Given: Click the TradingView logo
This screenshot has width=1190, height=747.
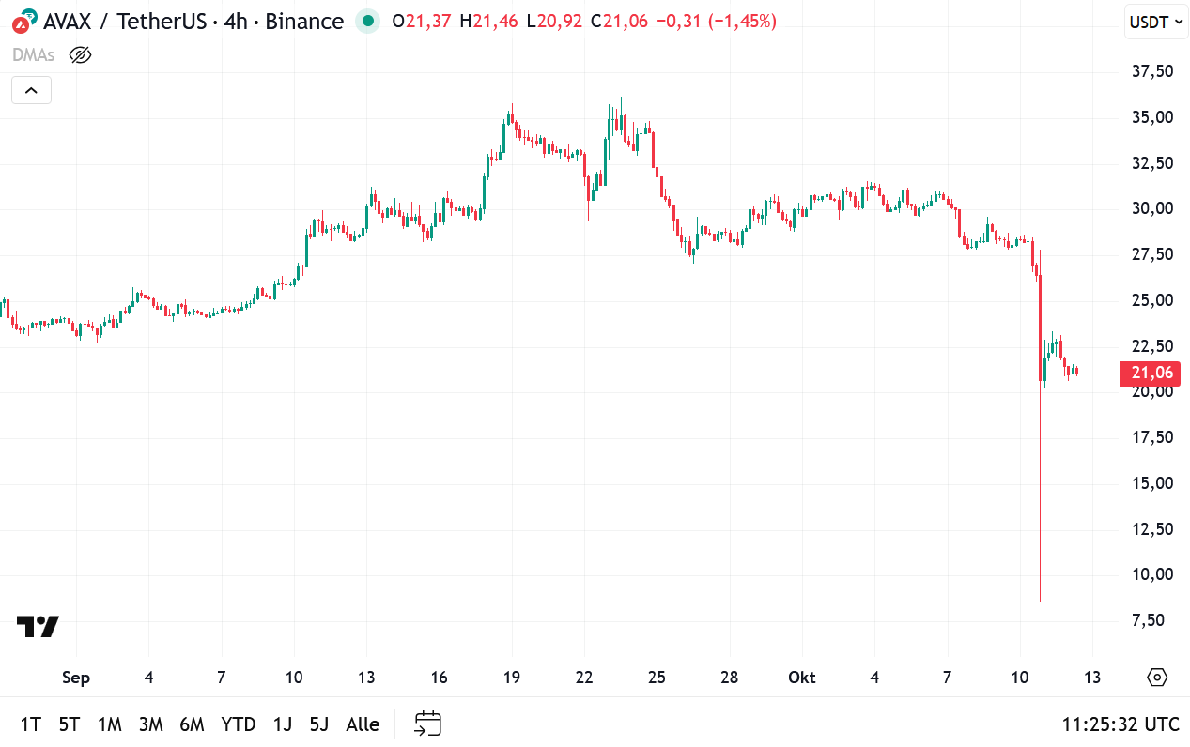Looking at the screenshot, I should 39,627.
